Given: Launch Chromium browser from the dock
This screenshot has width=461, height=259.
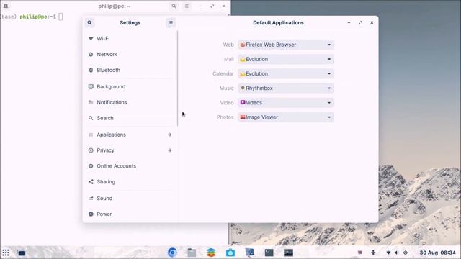Looking at the screenshot, I should coord(172,253).
